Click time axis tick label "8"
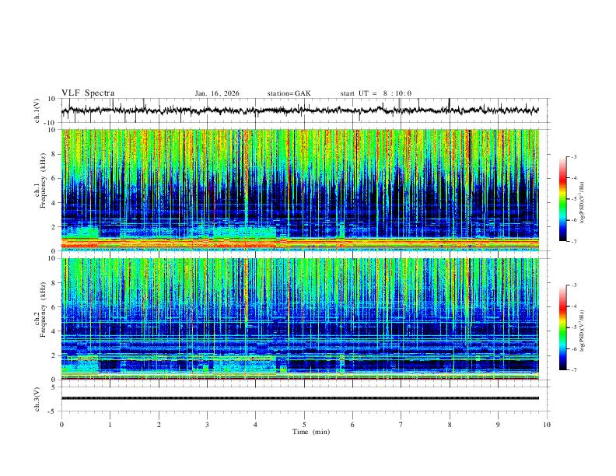 [x=450, y=425]
